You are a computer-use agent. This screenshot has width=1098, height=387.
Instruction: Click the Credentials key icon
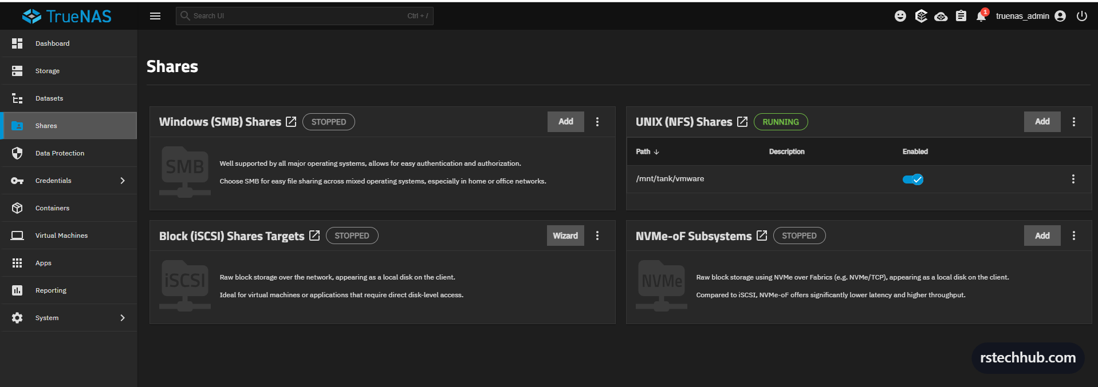coord(17,181)
